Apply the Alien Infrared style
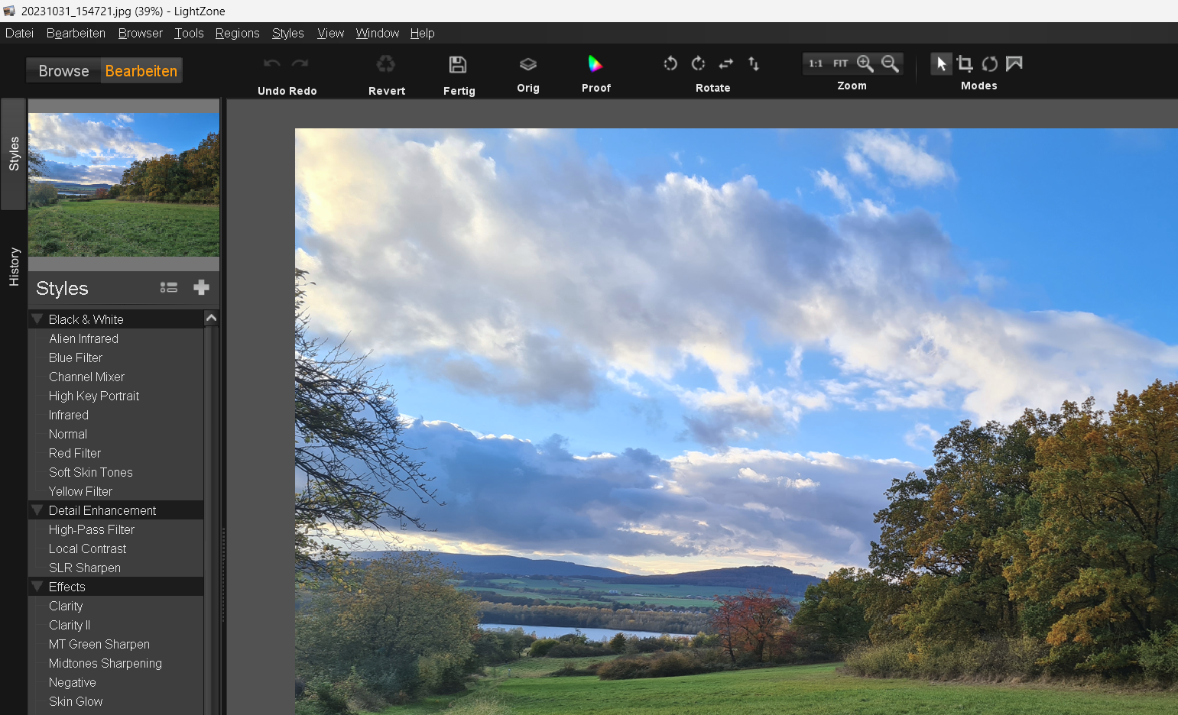The width and height of the screenshot is (1178, 715). (x=83, y=338)
